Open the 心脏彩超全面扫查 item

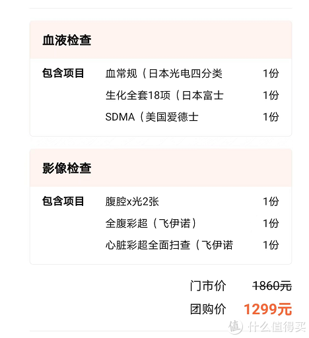(169, 245)
